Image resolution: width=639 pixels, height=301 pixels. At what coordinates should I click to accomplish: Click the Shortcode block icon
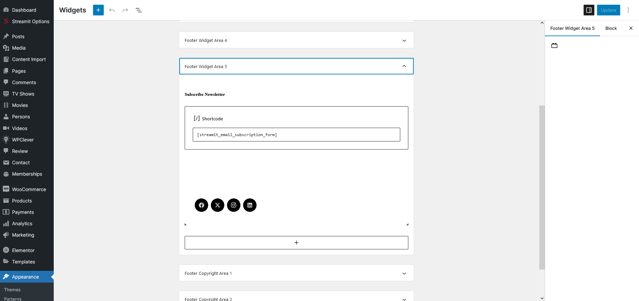point(197,118)
